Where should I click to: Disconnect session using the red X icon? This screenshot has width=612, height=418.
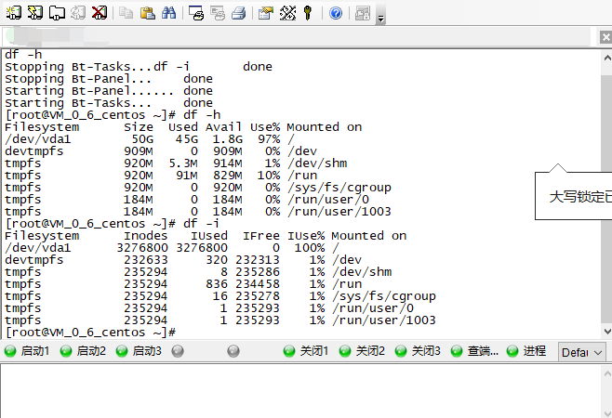[100, 13]
